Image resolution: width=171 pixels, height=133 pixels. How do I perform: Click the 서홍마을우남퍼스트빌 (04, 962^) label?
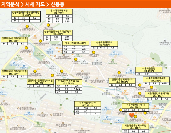tap(135, 127)
